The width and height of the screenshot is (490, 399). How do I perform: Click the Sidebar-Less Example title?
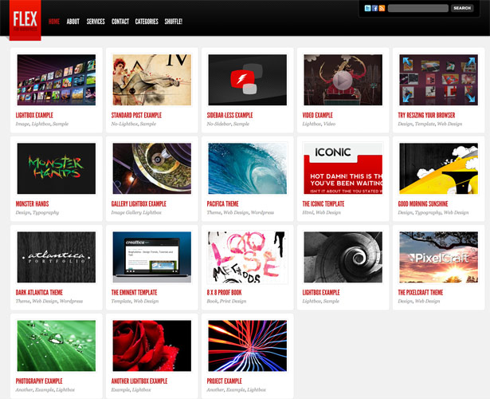click(229, 115)
